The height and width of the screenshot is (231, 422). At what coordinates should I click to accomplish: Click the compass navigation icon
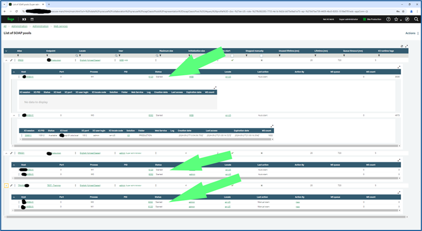407,19
